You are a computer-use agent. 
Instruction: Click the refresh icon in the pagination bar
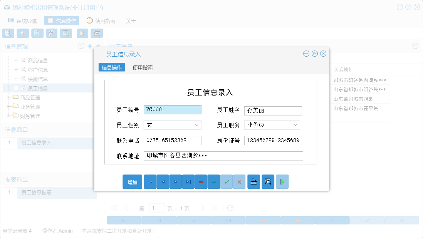(x=230, y=208)
